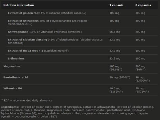Select the 3 capsules column header

[x=143, y=5]
